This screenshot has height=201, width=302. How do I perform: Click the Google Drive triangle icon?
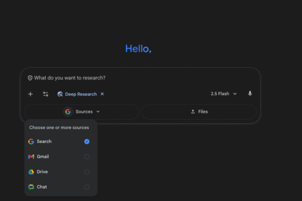31,172
